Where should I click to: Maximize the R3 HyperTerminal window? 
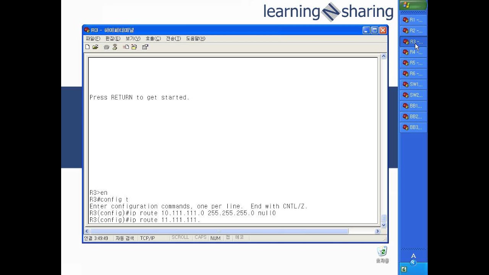pyautogui.click(x=375, y=30)
